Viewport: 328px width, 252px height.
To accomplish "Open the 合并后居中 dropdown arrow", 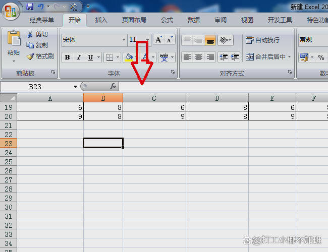I will pos(290,56).
